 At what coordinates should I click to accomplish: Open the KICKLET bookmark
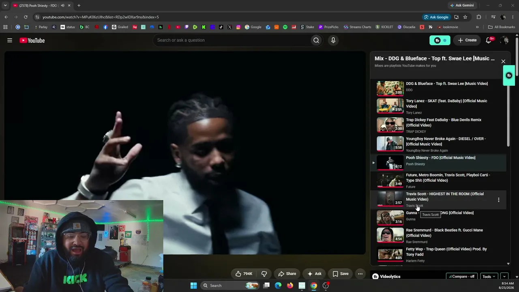tap(384, 27)
